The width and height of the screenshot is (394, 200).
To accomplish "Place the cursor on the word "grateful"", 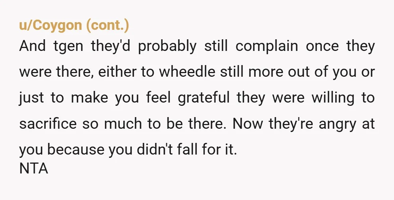I will 204,98.
